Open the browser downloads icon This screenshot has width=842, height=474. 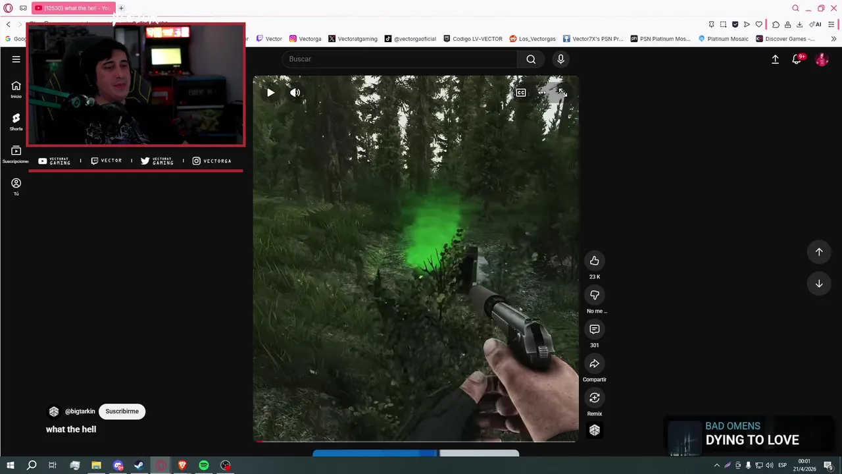pyautogui.click(x=799, y=24)
